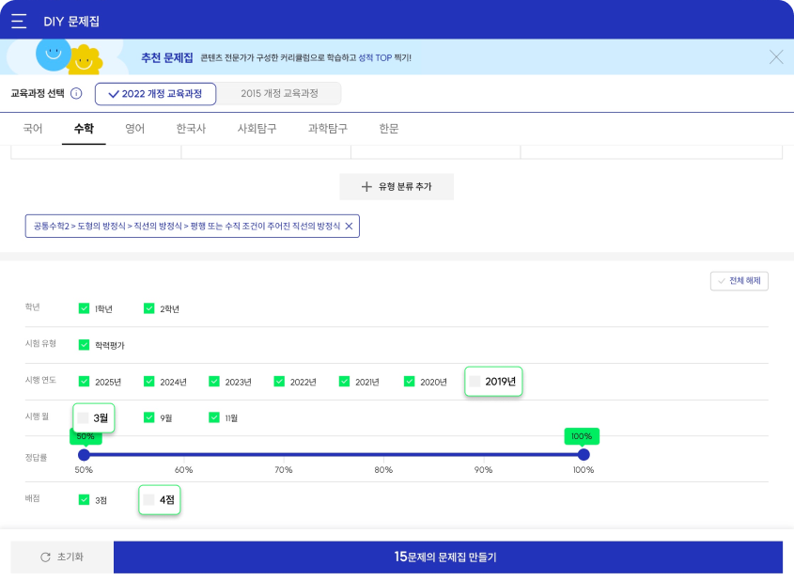This screenshot has height=581, width=794.
Task: Click the 초기화 reset icon
Action: point(45,557)
